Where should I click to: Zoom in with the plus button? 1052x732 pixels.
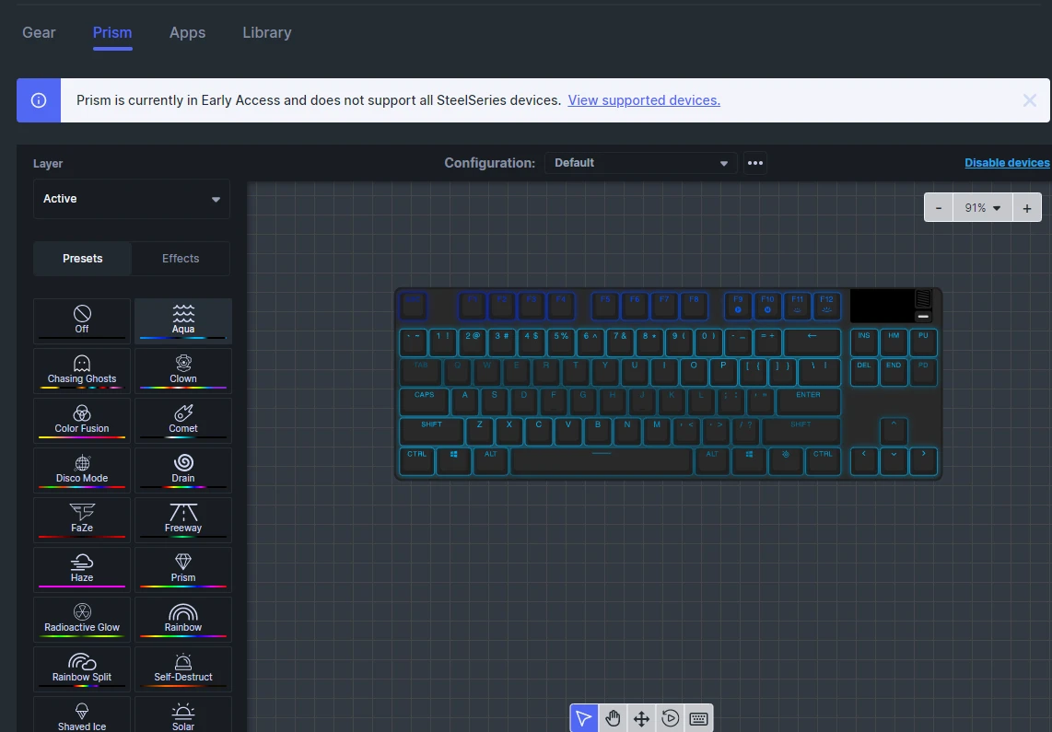click(x=1027, y=208)
